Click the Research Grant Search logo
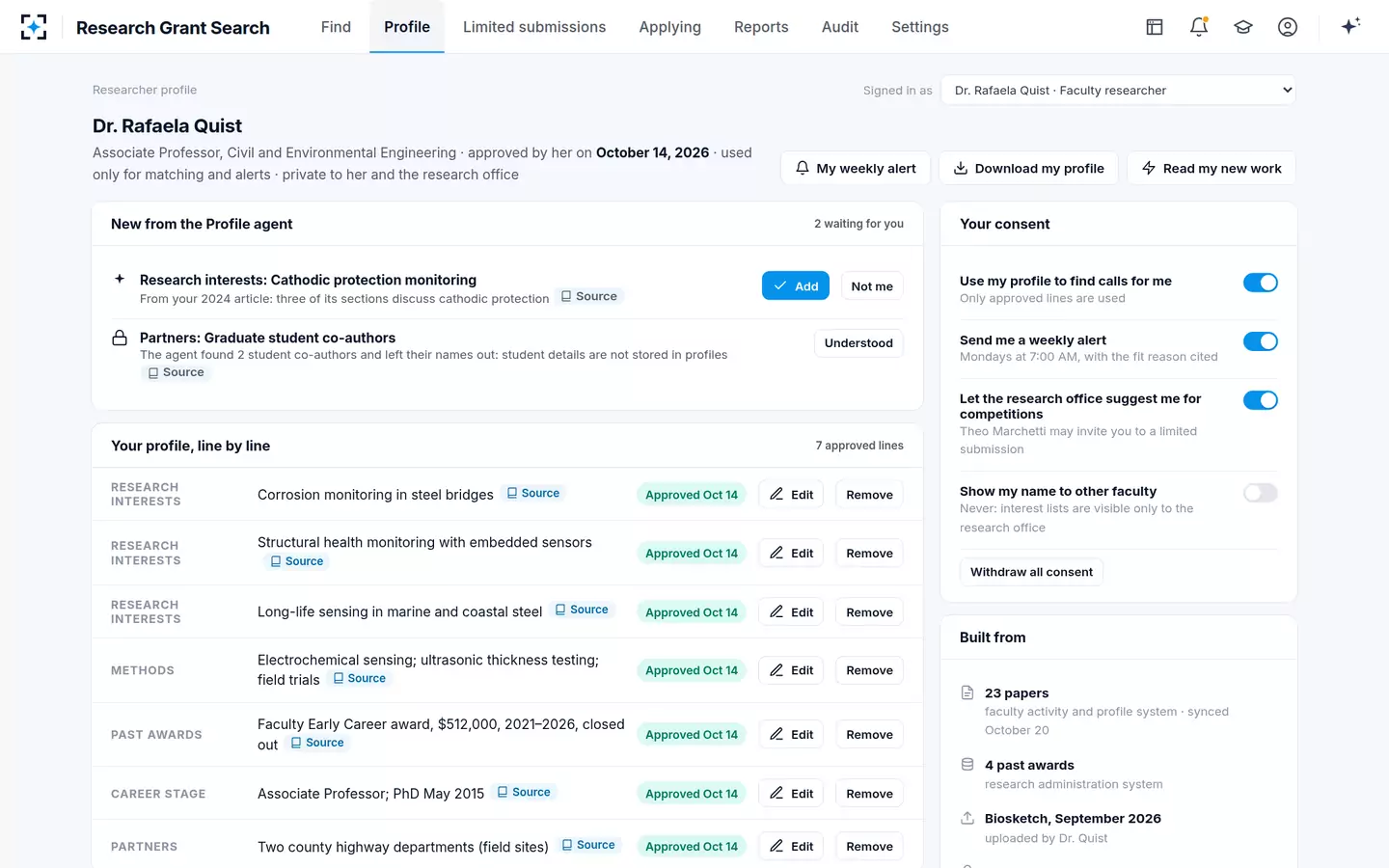This screenshot has height=868, width=1389. click(34, 27)
